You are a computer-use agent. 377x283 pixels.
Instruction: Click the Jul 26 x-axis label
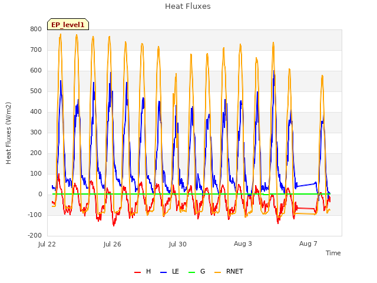pos(113,244)
